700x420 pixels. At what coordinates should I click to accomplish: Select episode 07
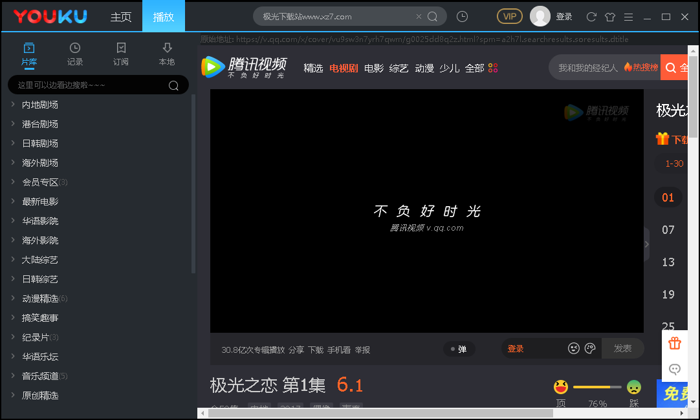point(668,230)
